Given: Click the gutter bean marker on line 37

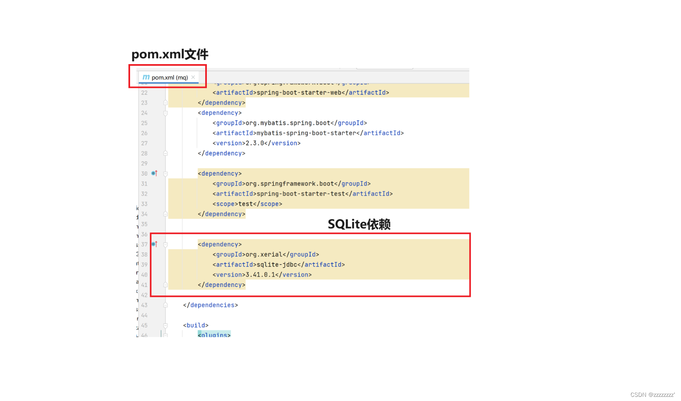Looking at the screenshot, I should tap(154, 244).
